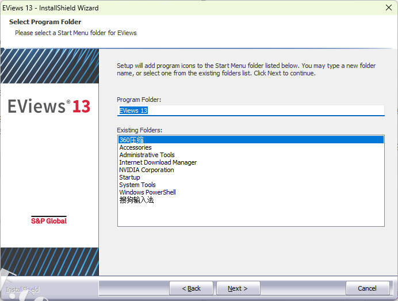Pick the Windows PowerShell folder
The height and width of the screenshot is (301, 398).
[147, 192]
